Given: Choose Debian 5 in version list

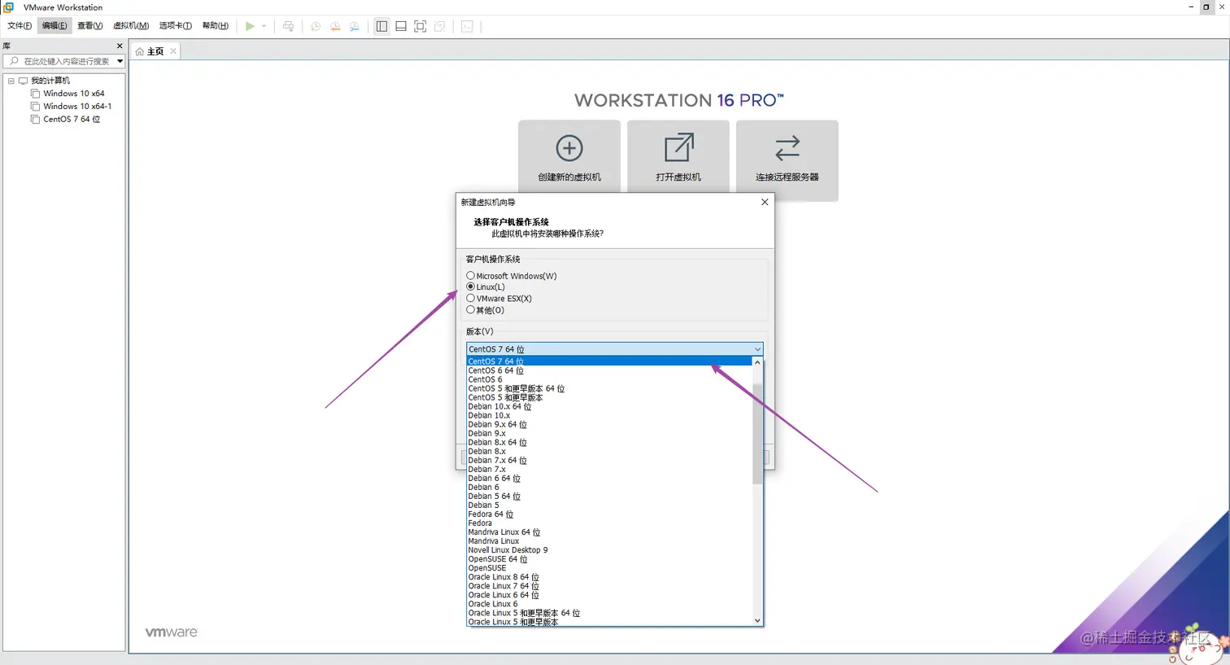Looking at the screenshot, I should click(x=609, y=505).
